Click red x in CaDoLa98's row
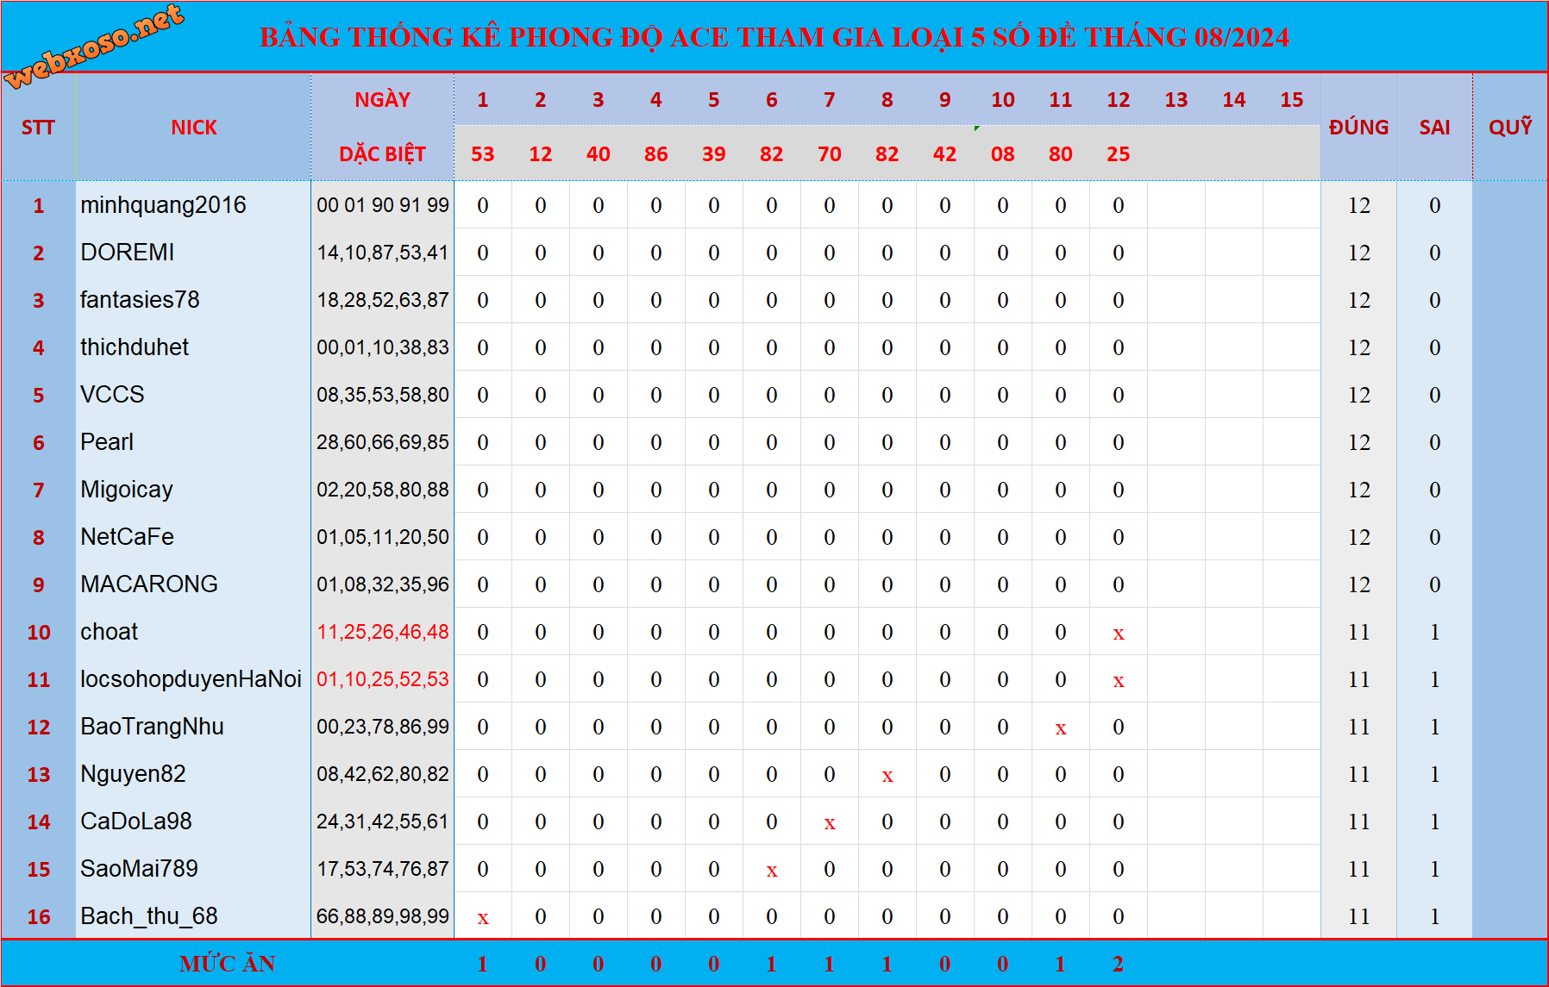 pos(830,823)
